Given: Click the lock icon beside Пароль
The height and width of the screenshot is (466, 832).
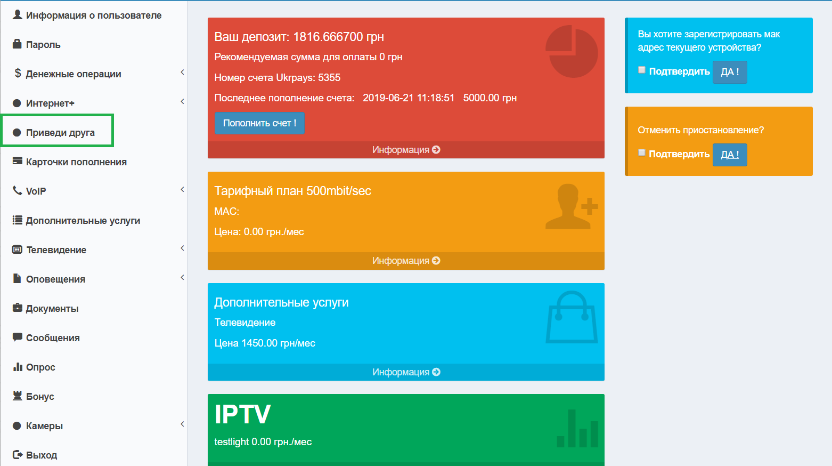Looking at the screenshot, I should 17,44.
